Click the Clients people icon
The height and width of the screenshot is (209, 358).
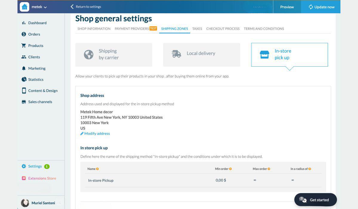[x=24, y=57]
